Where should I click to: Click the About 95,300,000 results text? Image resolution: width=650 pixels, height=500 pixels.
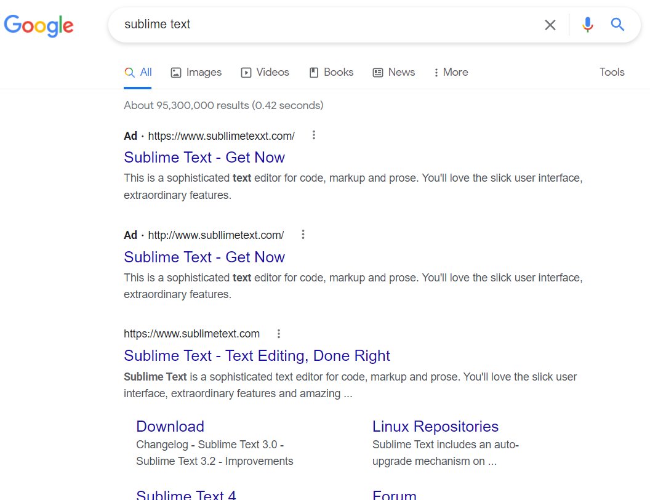(x=223, y=105)
